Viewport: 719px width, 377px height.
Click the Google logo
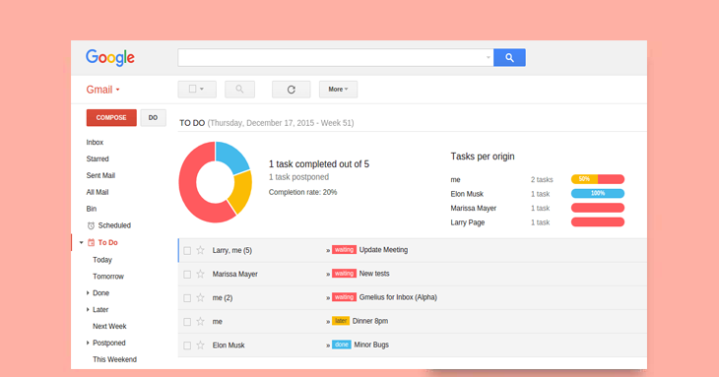[x=110, y=58]
